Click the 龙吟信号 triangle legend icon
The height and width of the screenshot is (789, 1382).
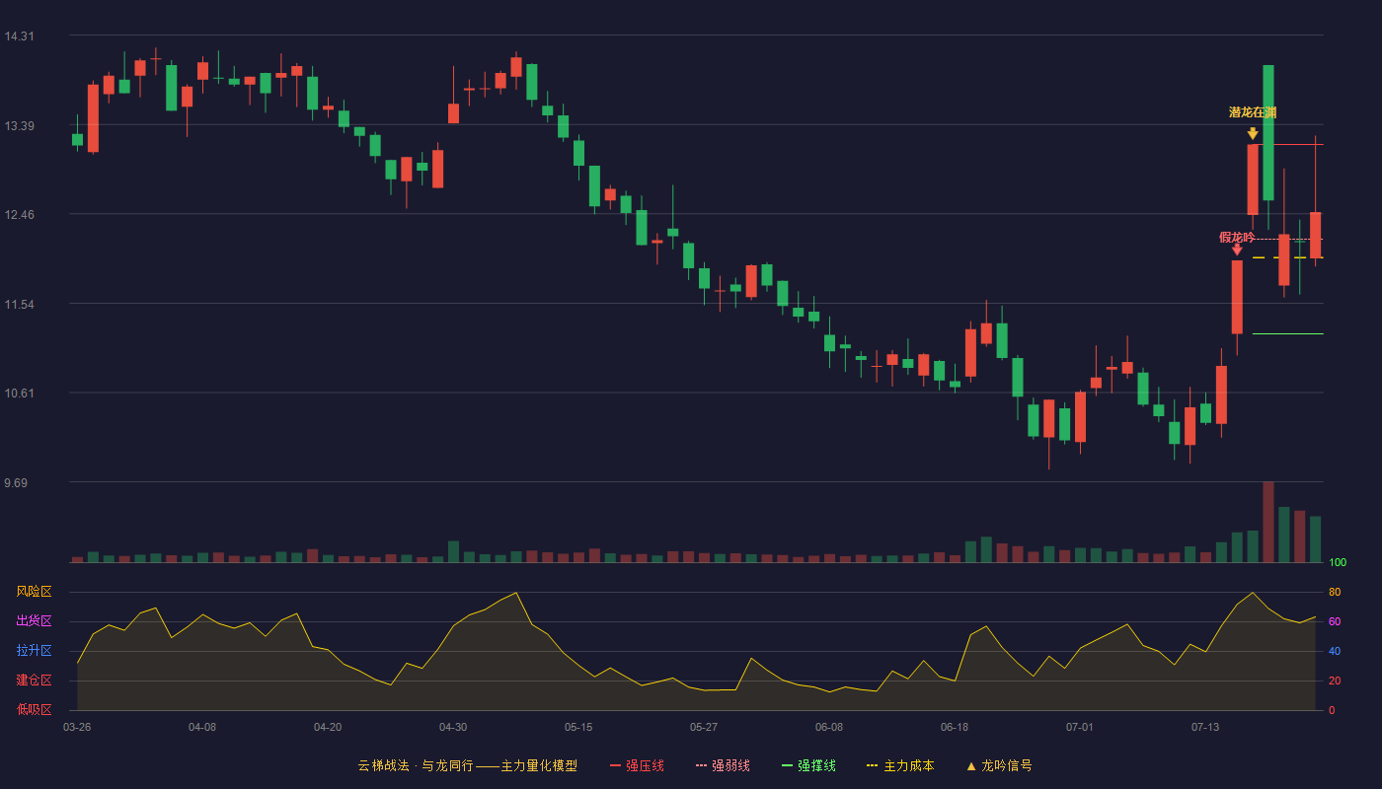971,766
